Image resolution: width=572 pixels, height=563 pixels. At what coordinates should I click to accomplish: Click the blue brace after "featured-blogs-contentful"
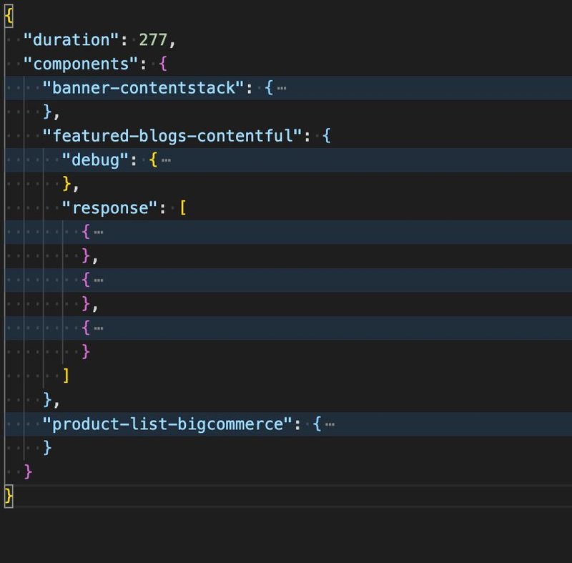point(327,136)
